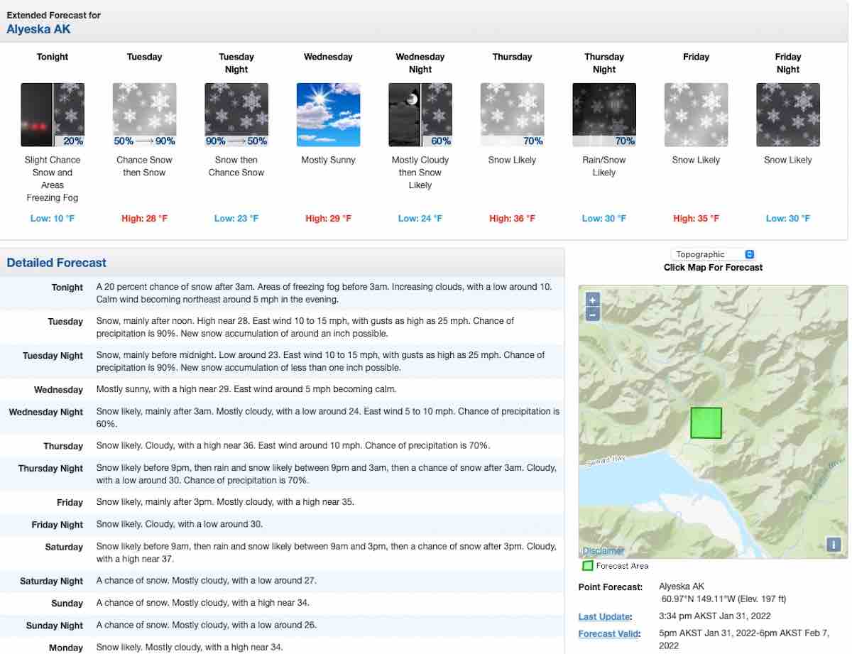Open the Last Update link
Image resolution: width=852 pixels, height=654 pixels.
[605, 616]
